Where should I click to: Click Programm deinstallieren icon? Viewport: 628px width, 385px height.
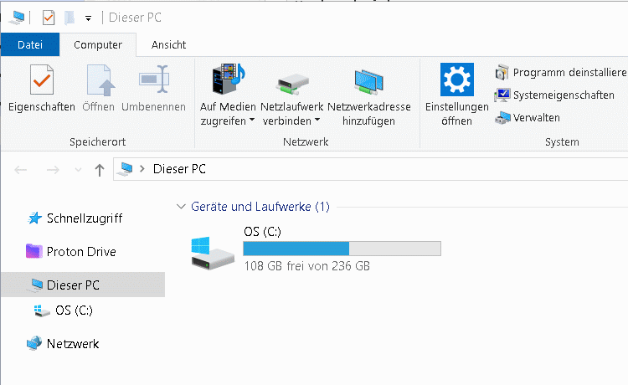tap(502, 73)
